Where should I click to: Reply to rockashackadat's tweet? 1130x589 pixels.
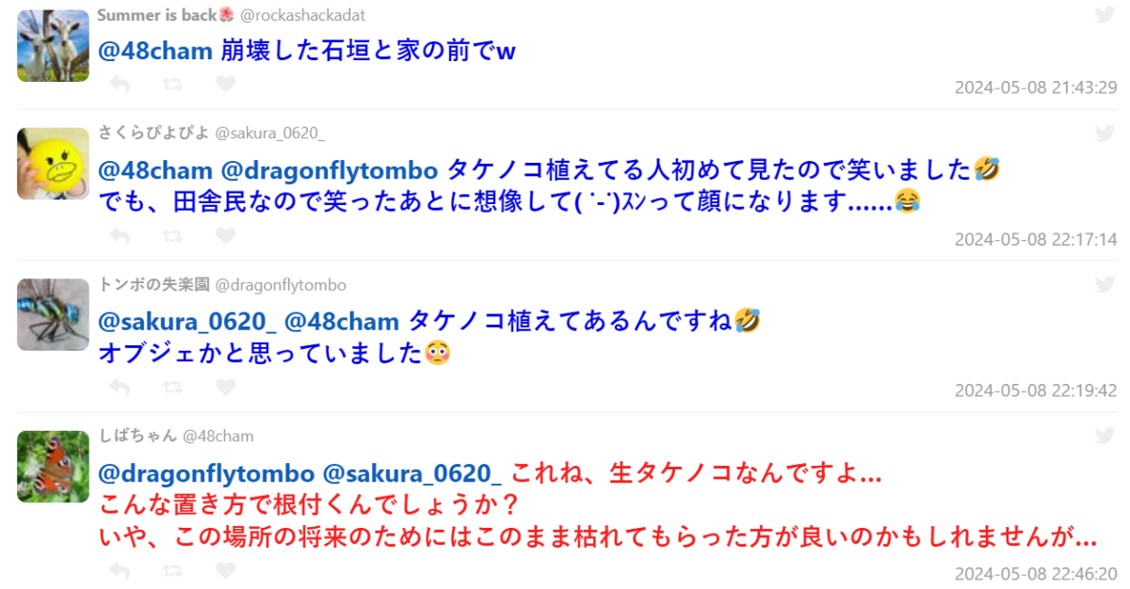tap(120, 84)
